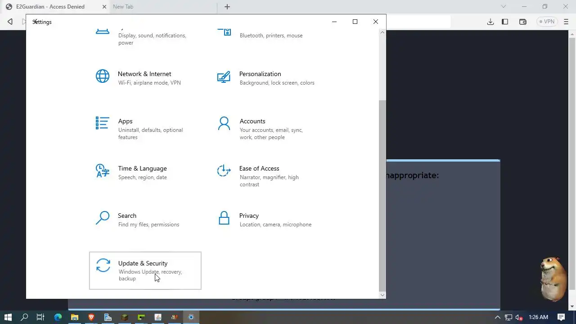Viewport: 576px width, 324px height.
Task: Open the 1:26 AM clock
Action: pyautogui.click(x=538, y=317)
